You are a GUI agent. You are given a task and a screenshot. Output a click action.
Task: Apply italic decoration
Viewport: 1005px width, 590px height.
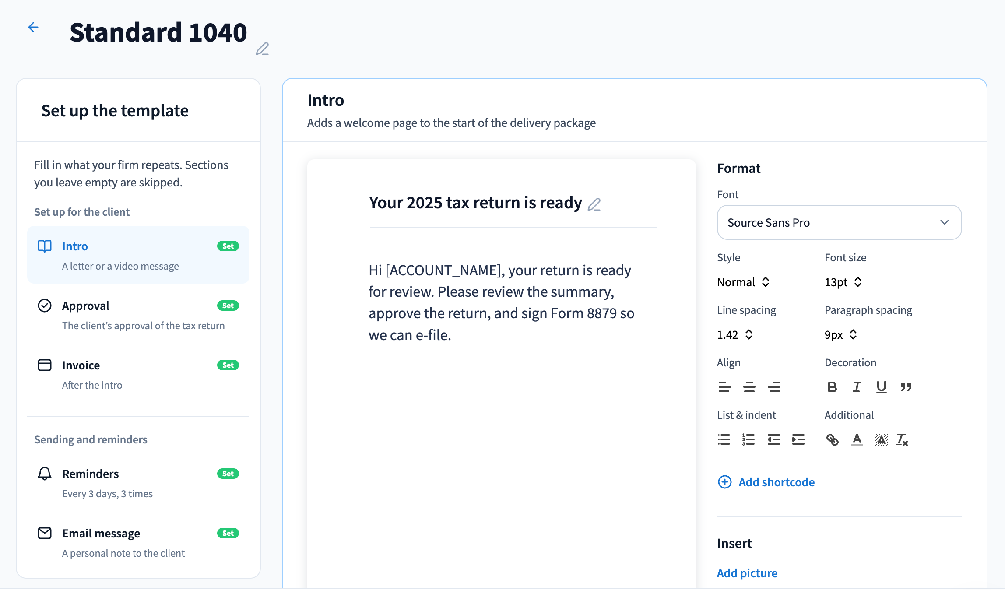[857, 387]
